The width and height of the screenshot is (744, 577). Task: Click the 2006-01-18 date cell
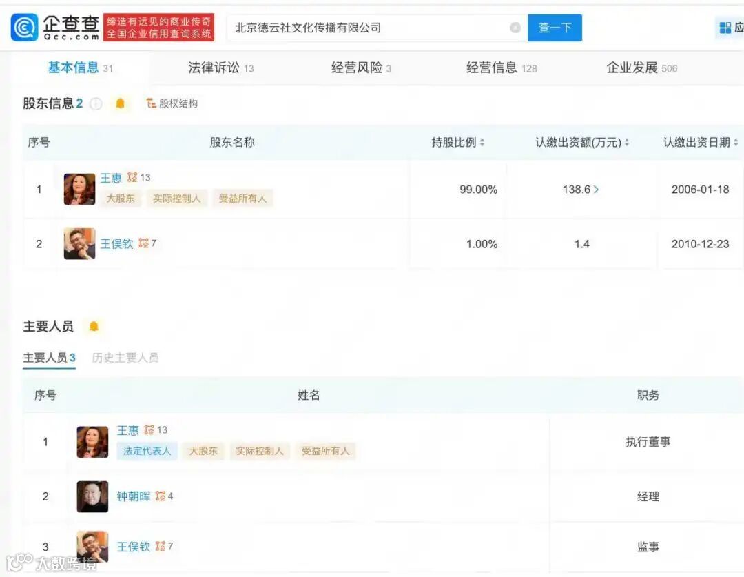701,190
